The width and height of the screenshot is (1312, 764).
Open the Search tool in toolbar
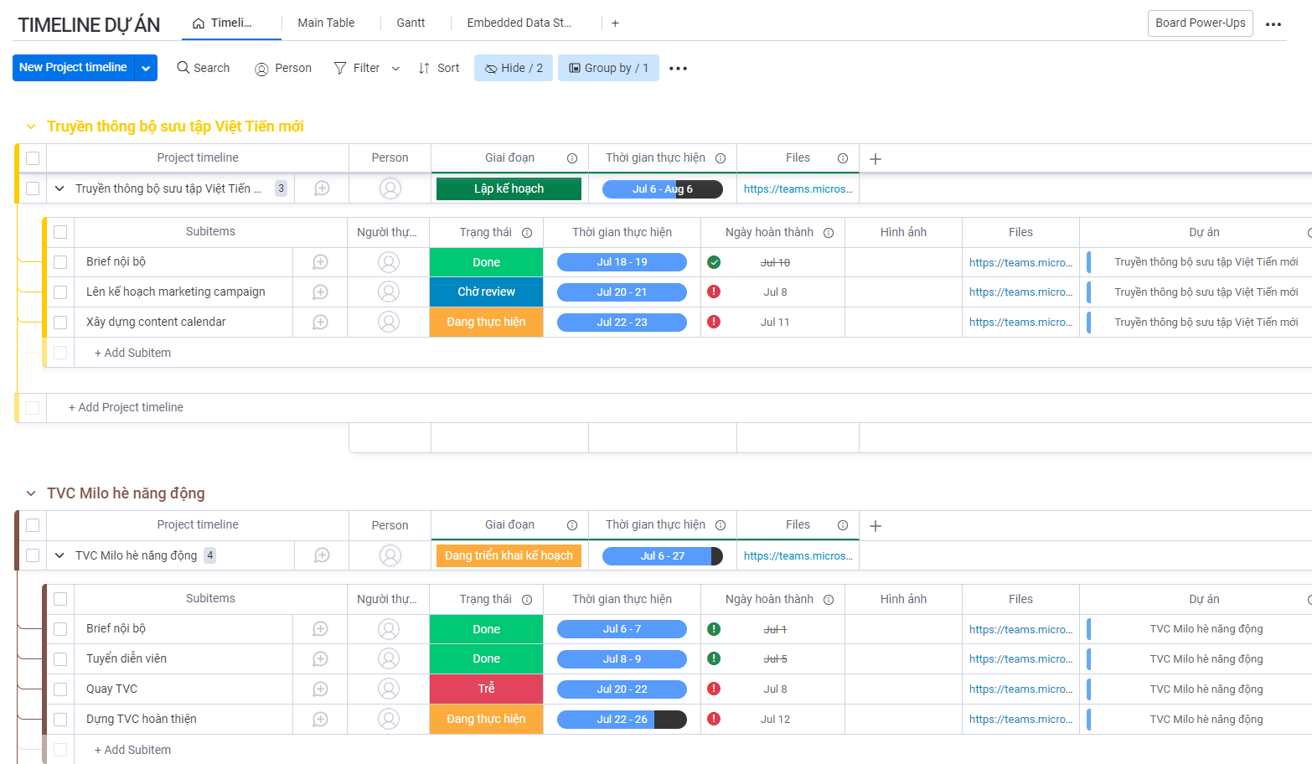click(x=203, y=68)
